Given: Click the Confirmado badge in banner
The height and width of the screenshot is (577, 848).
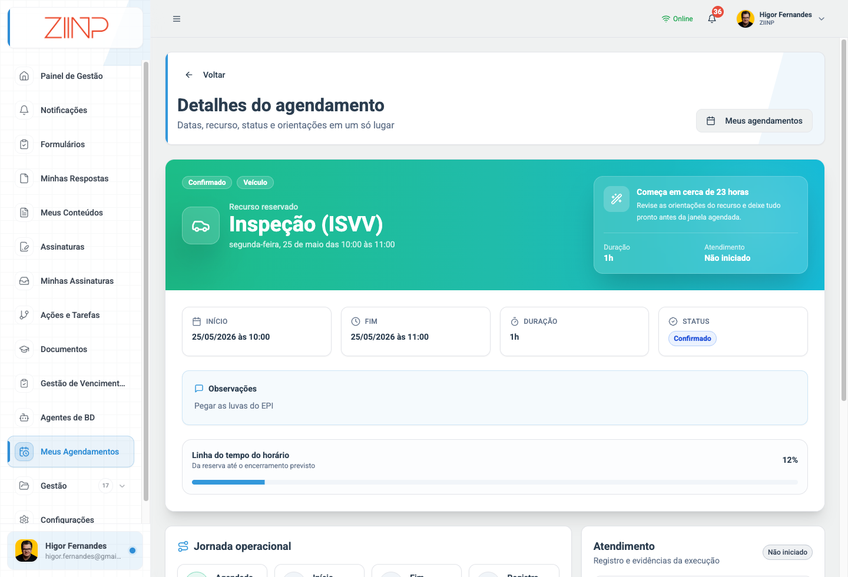Looking at the screenshot, I should pyautogui.click(x=207, y=183).
